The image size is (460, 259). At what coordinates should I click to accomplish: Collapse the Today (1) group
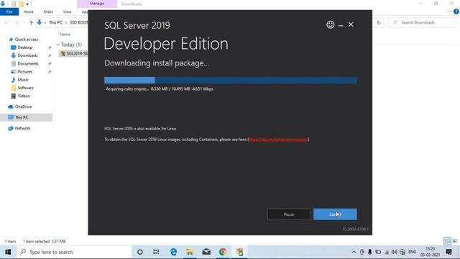point(57,45)
